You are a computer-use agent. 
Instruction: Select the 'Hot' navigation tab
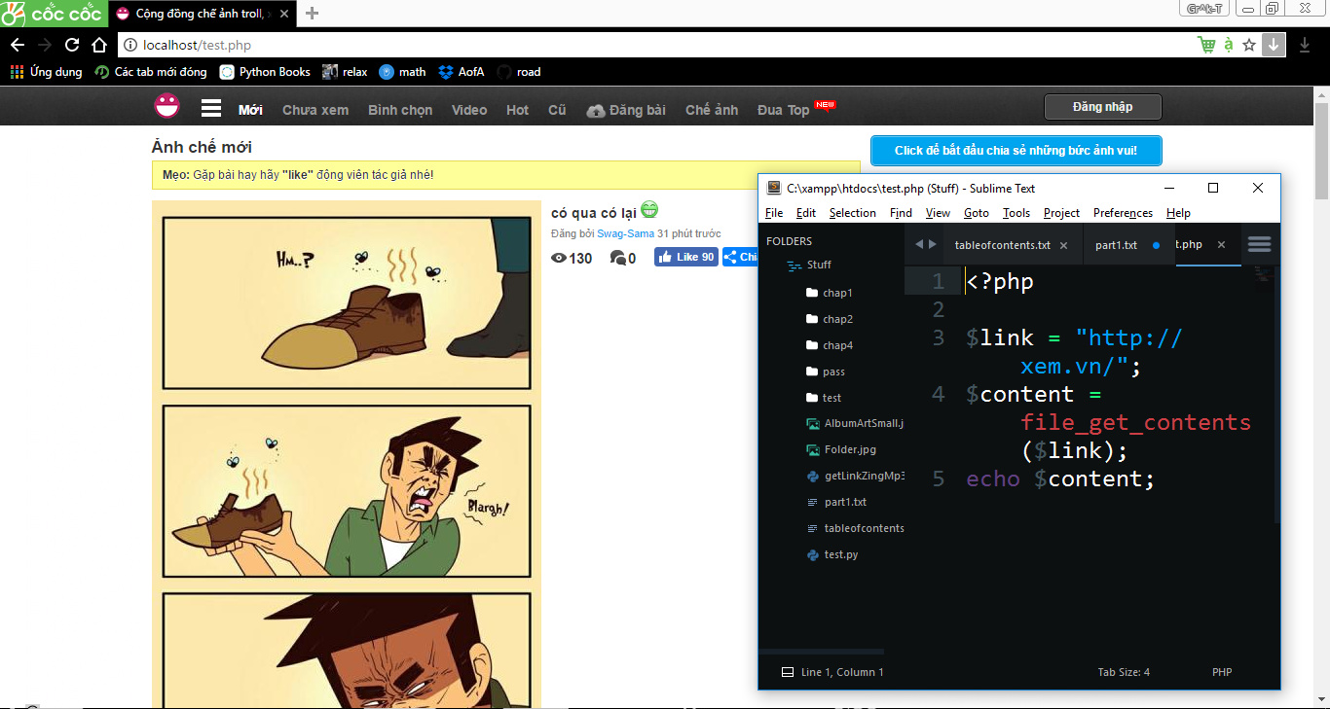pos(518,110)
